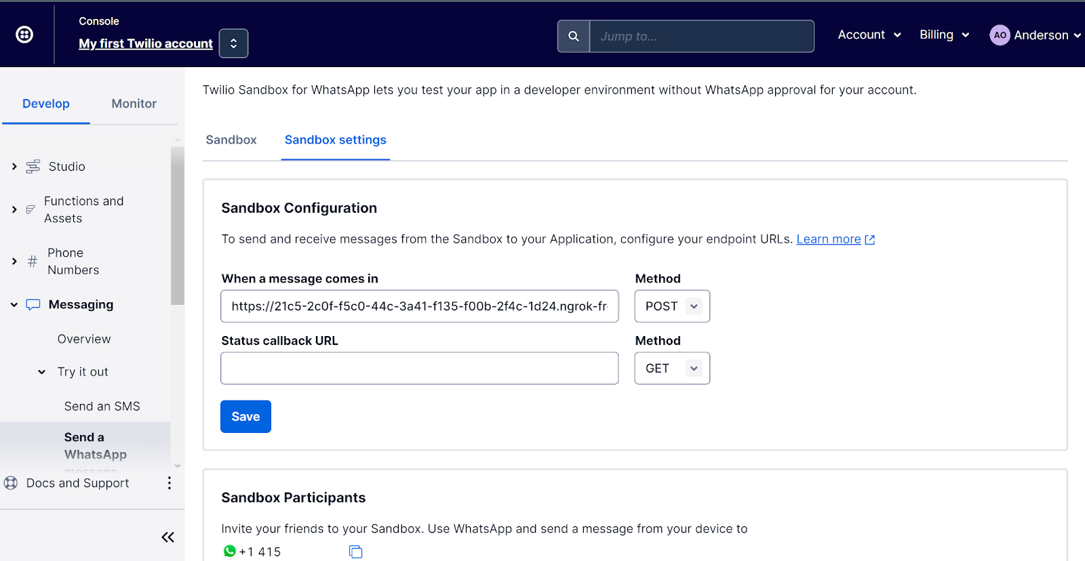Click the external link icon after Learn more
The image size is (1085, 561).
pos(870,240)
